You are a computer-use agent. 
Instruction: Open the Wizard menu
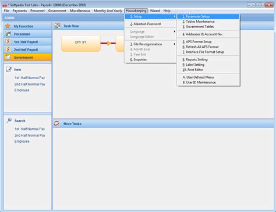click(155, 11)
